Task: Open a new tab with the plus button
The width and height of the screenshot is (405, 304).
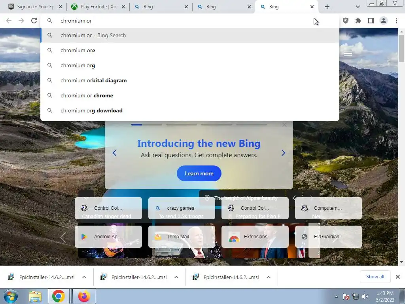Action: [x=327, y=7]
